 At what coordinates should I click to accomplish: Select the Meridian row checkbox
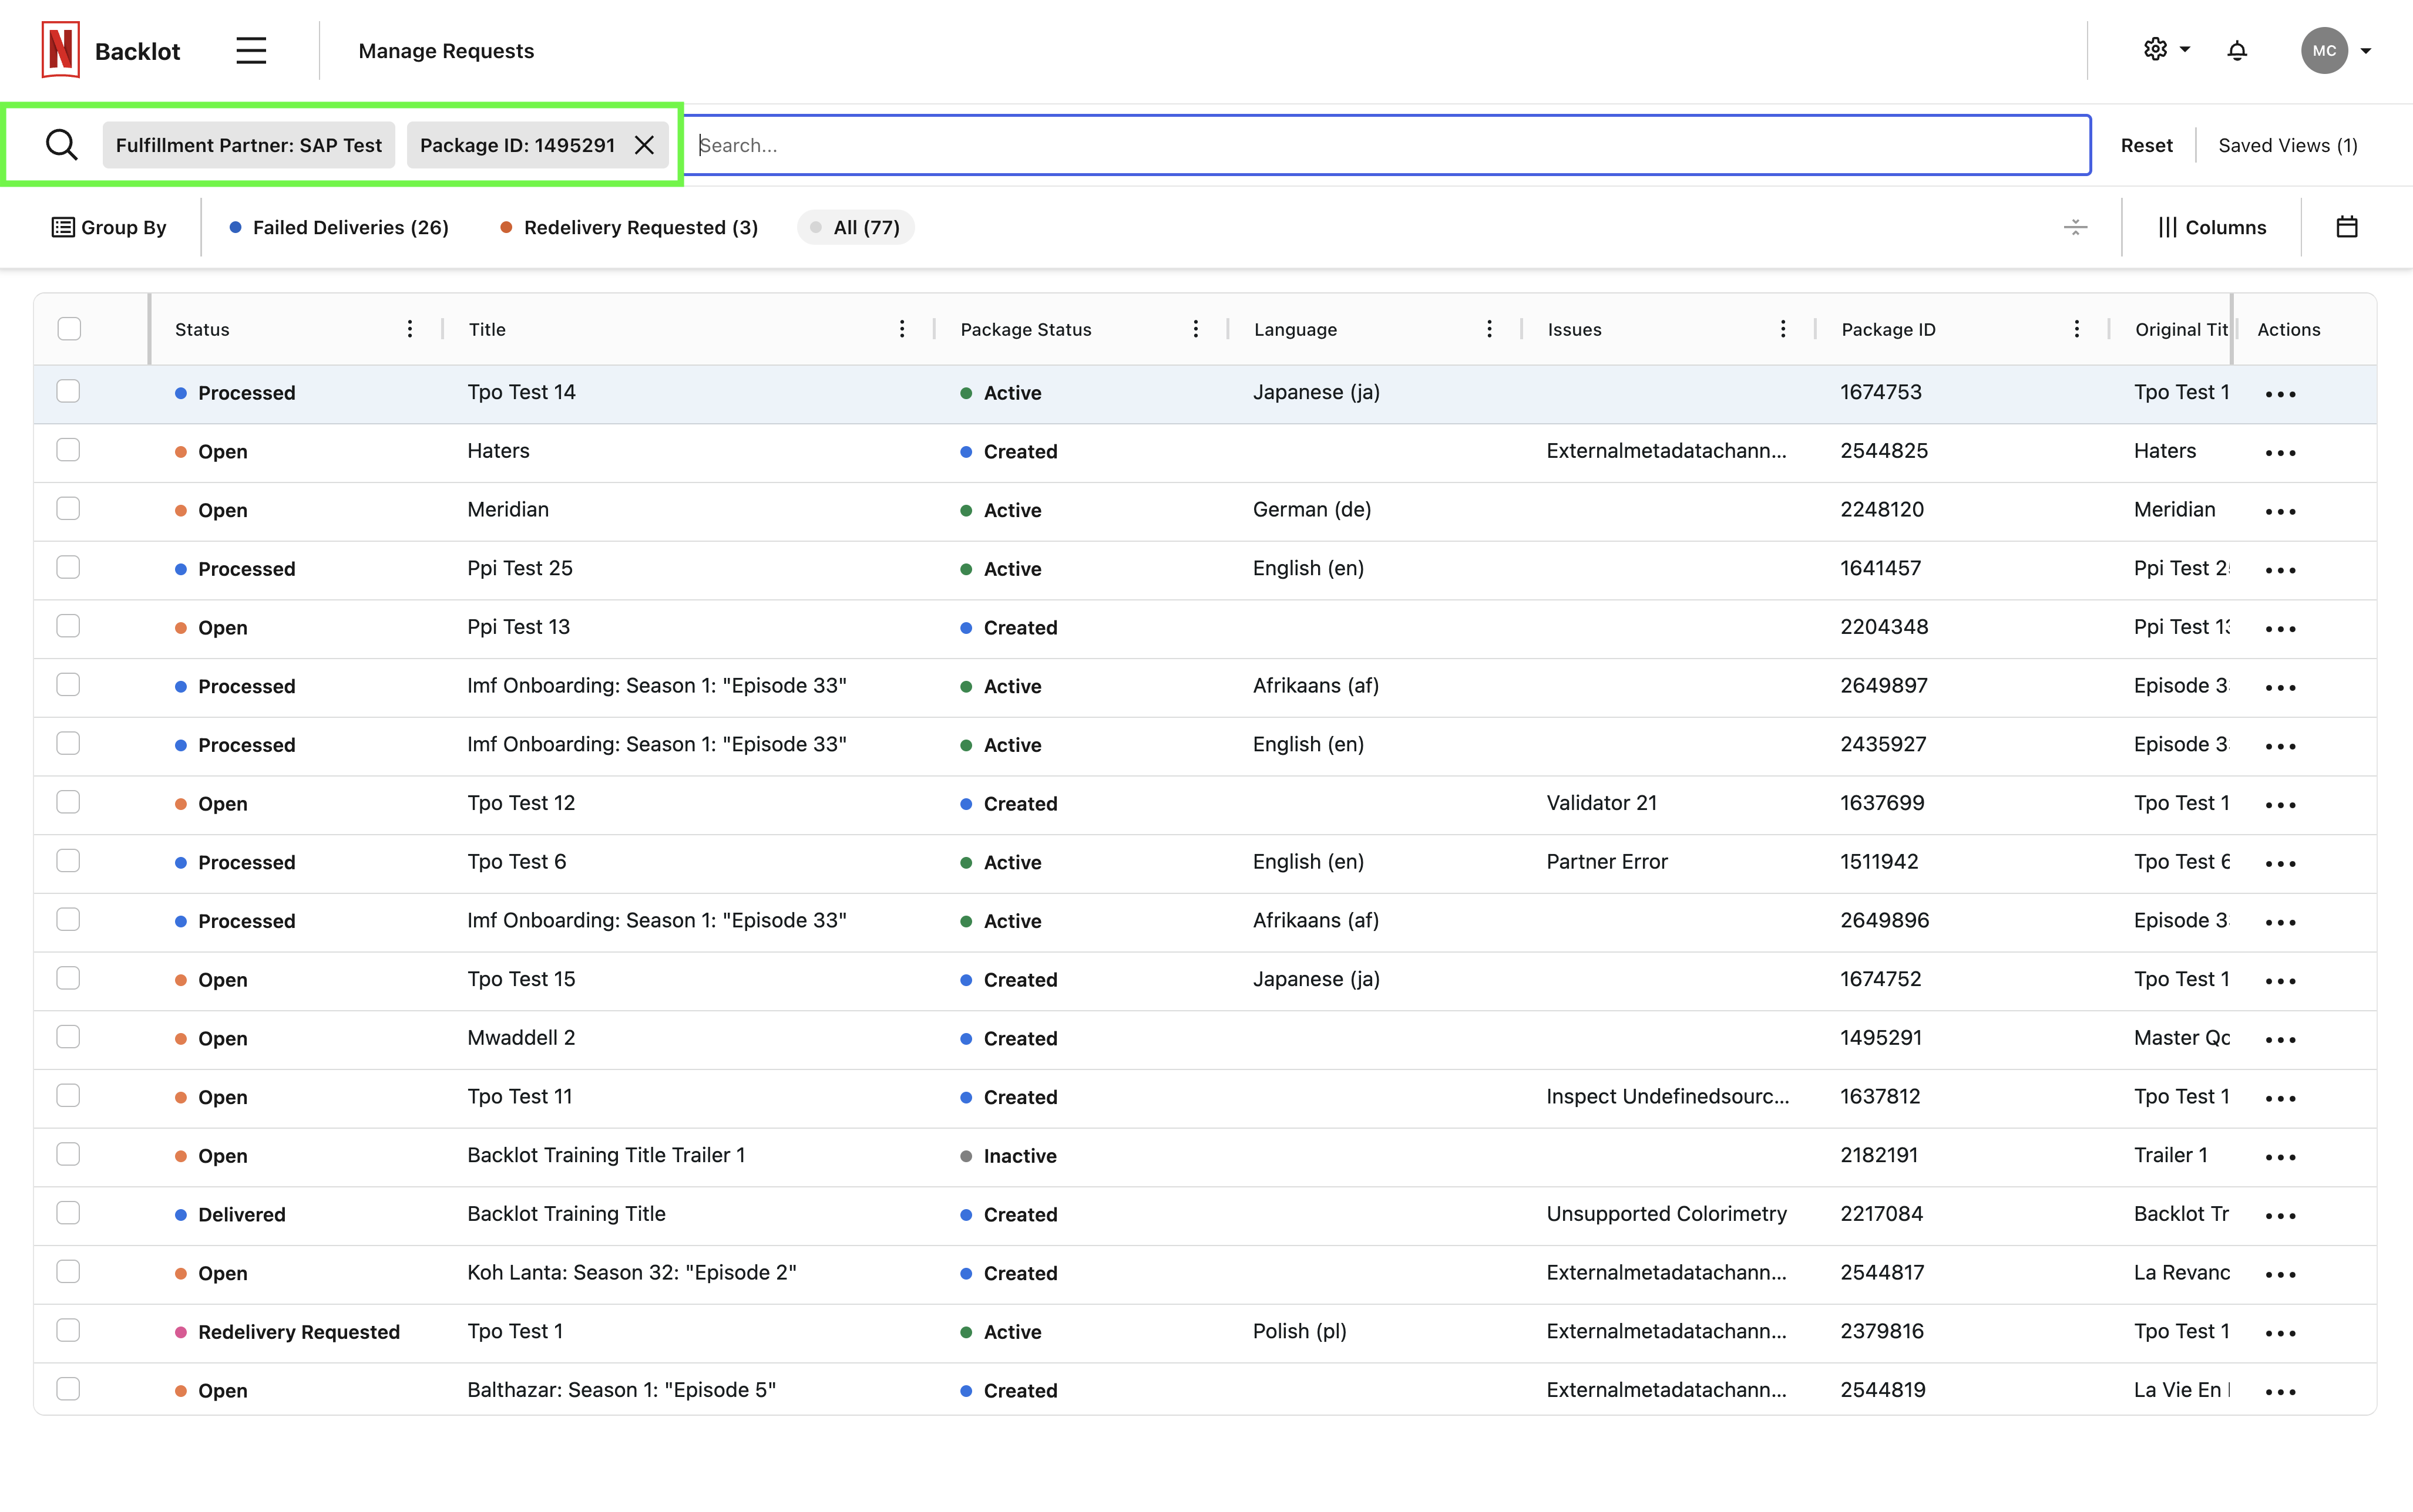click(x=68, y=509)
